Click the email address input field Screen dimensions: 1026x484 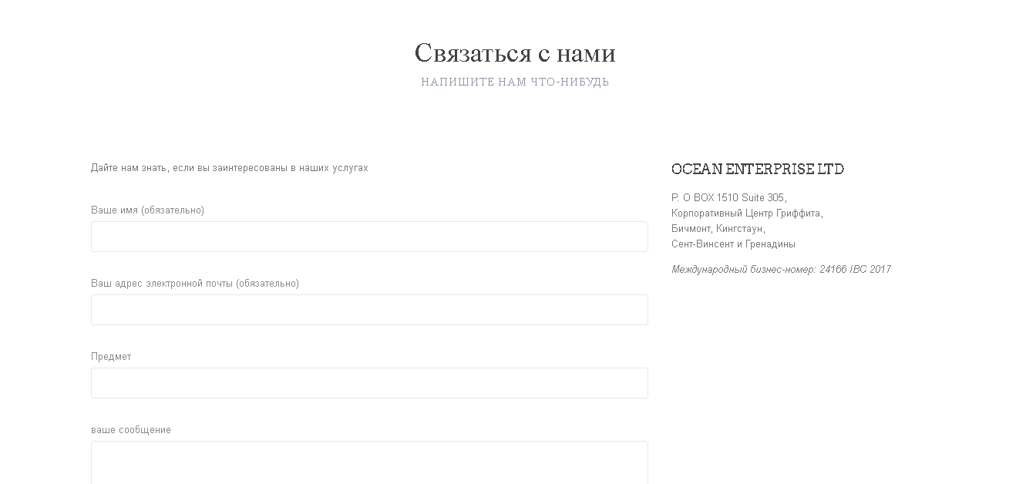pos(368,309)
